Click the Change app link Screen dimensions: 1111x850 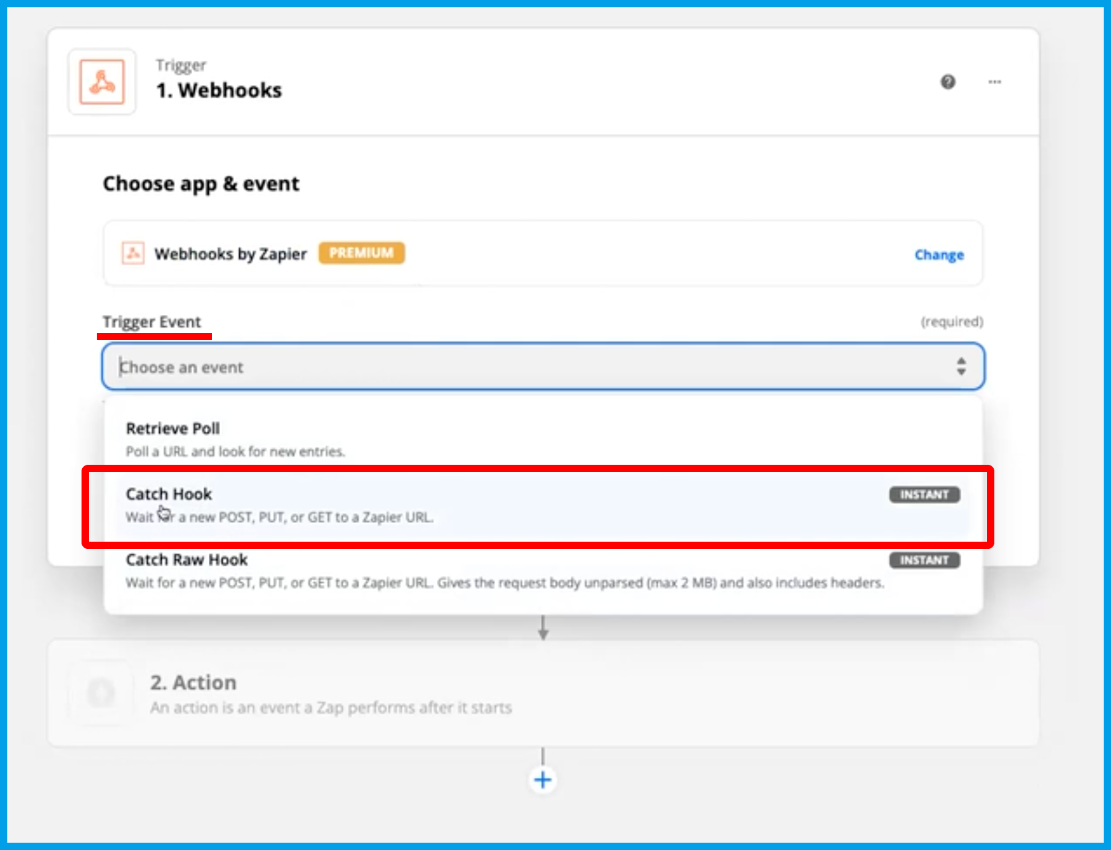click(939, 255)
